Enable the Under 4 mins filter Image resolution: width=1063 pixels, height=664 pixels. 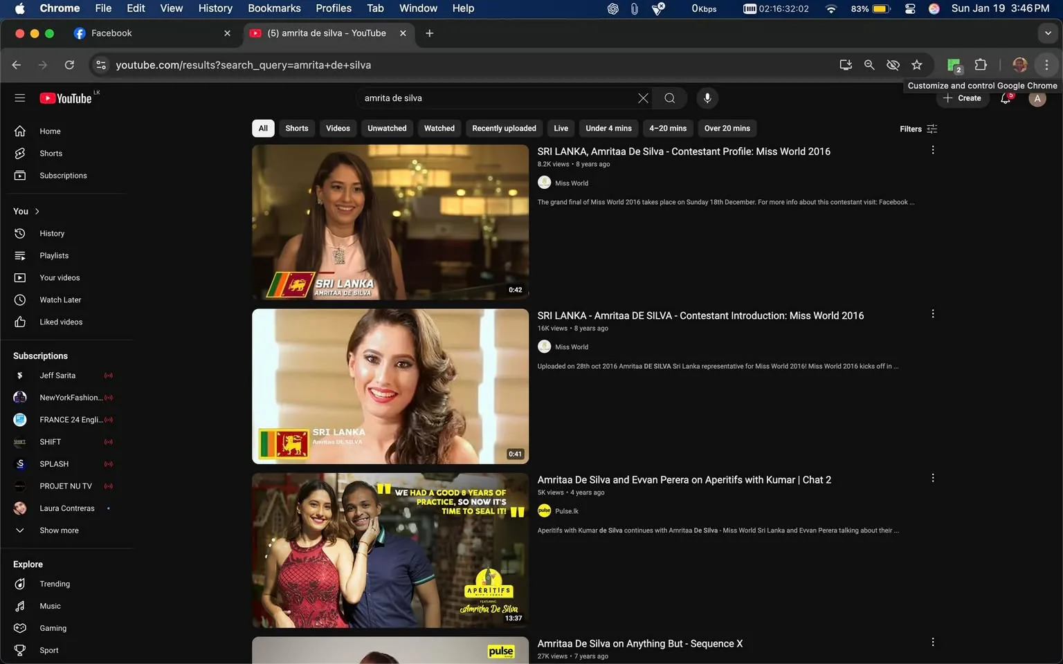[608, 128]
